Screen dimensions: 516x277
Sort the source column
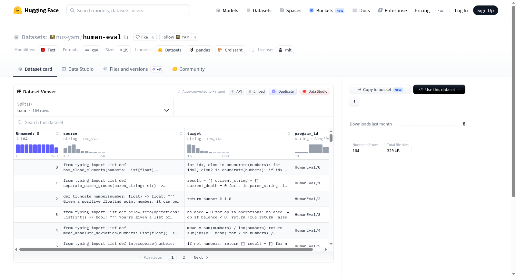point(181,134)
